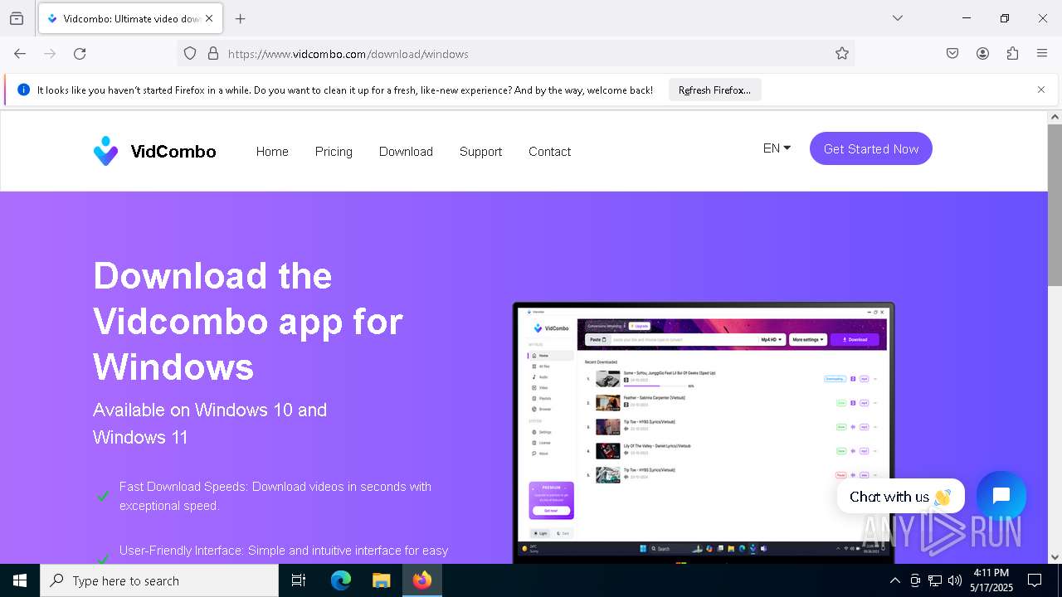1062x597 pixels.
Task: Open the Support nav item
Action: click(x=480, y=152)
